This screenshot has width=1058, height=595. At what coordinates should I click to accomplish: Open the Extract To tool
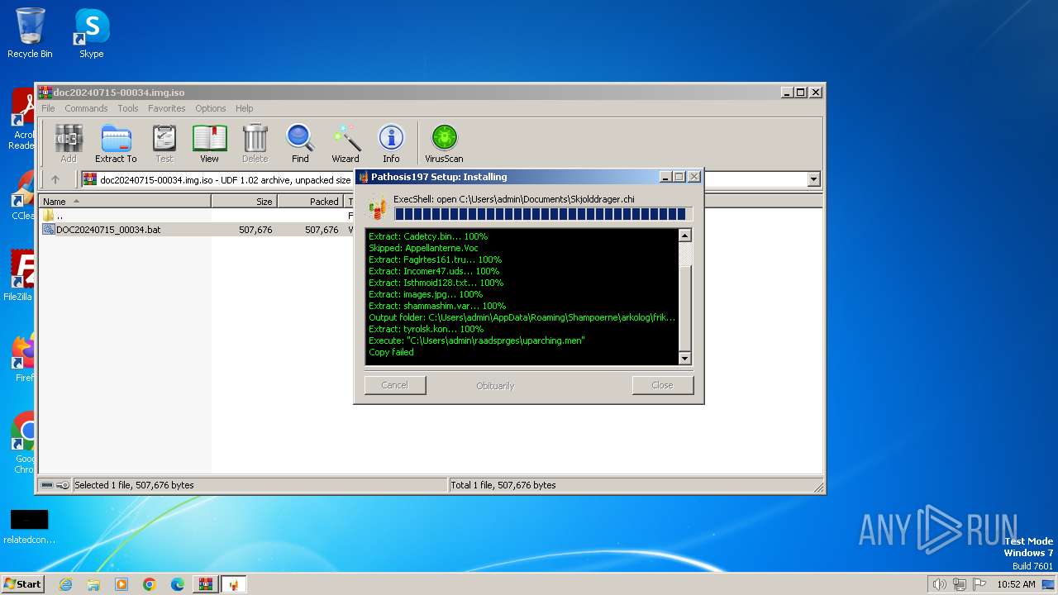click(116, 143)
